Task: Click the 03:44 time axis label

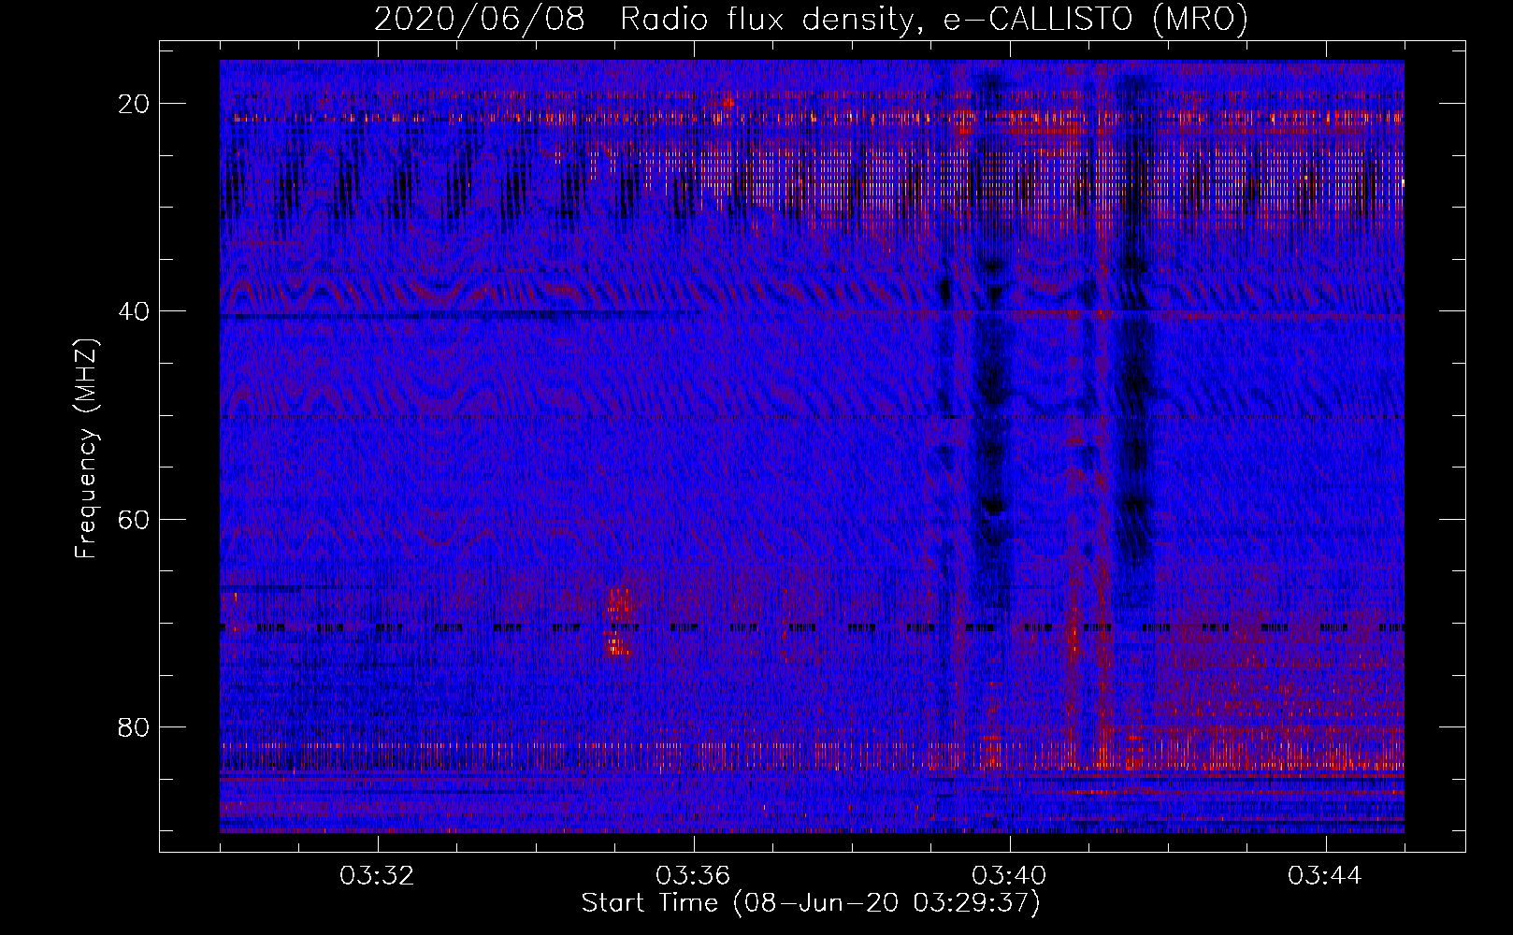Action: (1325, 876)
